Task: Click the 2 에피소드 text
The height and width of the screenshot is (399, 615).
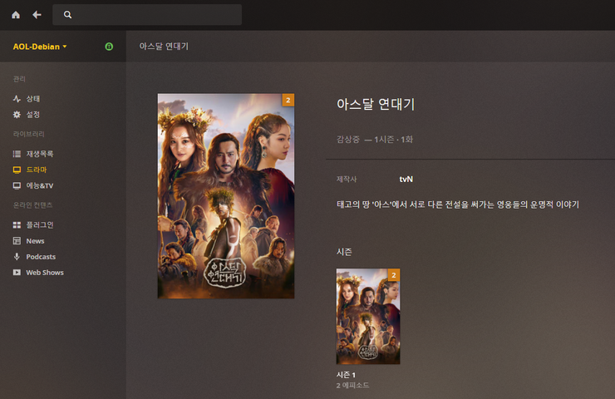Action: [x=352, y=386]
